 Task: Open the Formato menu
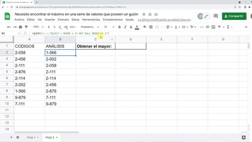(63, 20)
